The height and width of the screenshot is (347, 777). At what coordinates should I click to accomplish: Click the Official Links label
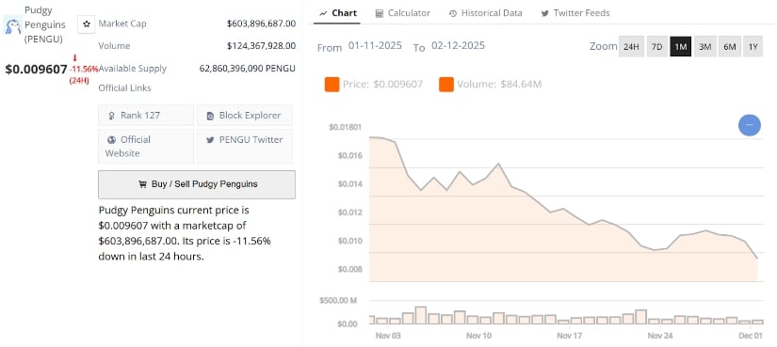[x=125, y=88]
